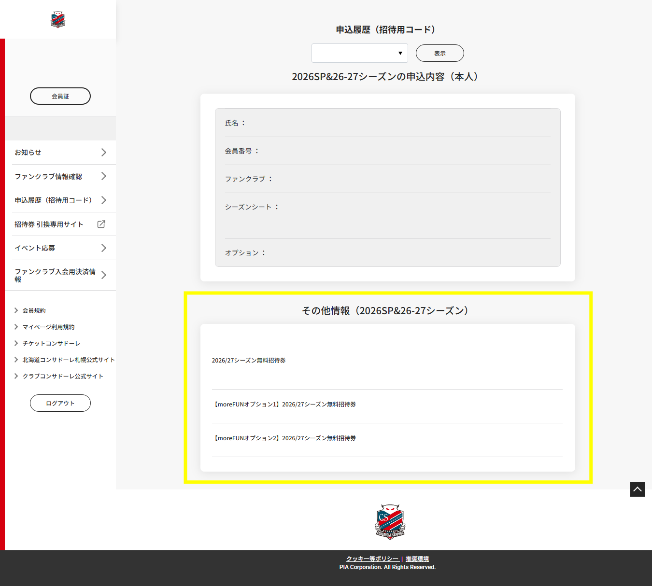The image size is (652, 586).
Task: Click the 会員番号 field label
Action: point(242,151)
